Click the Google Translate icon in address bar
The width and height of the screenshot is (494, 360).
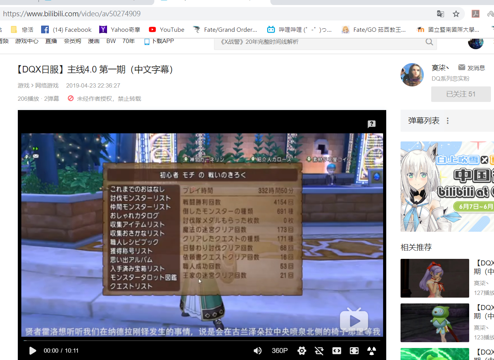point(440,14)
